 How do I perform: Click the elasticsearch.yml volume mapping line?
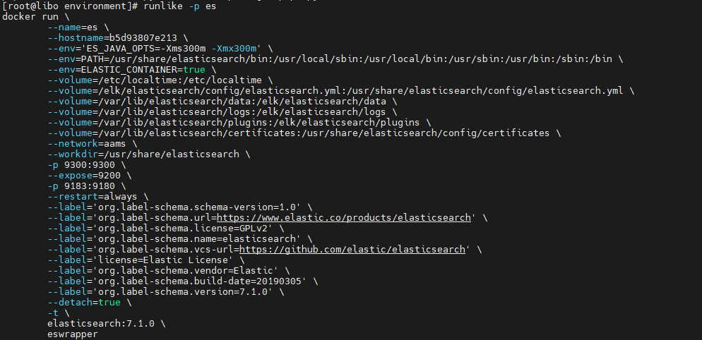pyautogui.click(x=340, y=91)
